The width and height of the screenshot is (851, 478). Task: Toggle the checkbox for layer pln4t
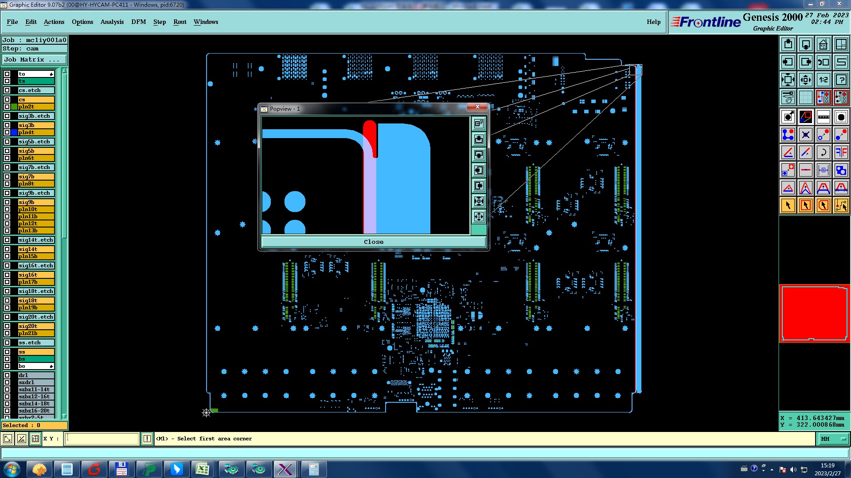pos(7,132)
